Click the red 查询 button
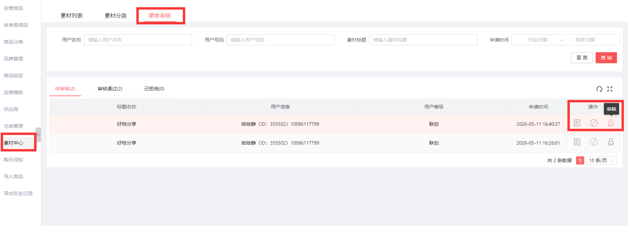The width and height of the screenshot is (628, 226). click(x=606, y=58)
